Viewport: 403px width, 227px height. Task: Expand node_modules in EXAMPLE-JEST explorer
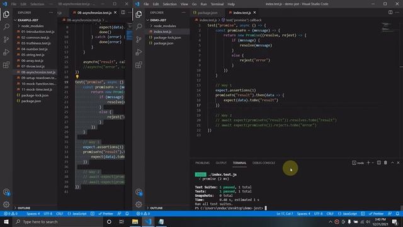(32, 26)
